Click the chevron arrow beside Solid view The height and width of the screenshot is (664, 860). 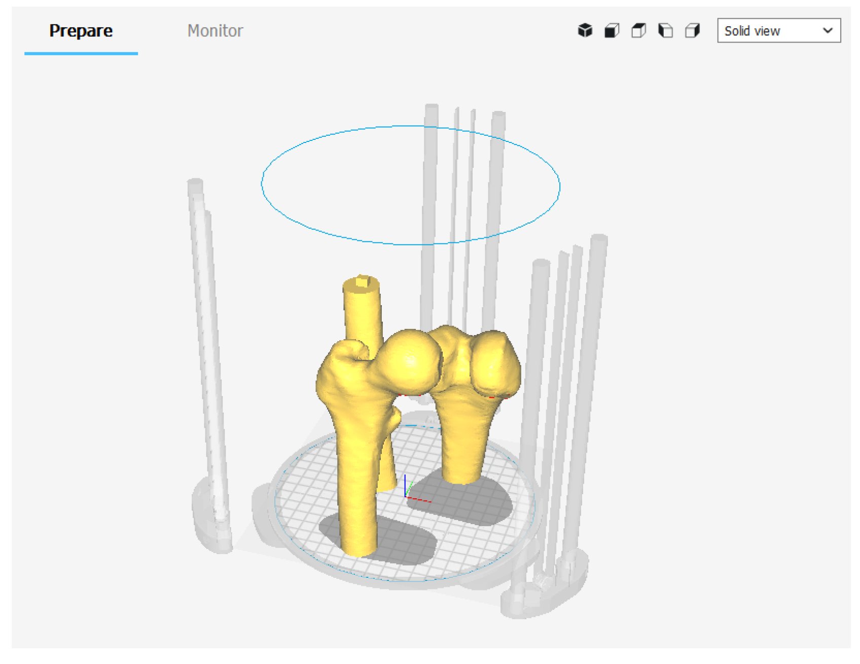[828, 31]
